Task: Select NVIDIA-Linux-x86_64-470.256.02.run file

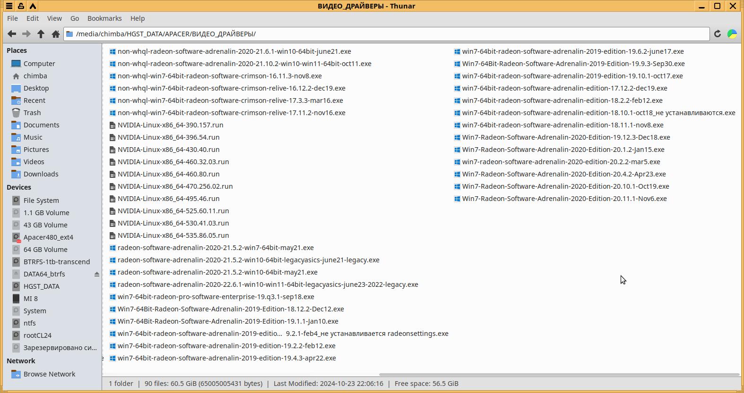Action: (175, 186)
